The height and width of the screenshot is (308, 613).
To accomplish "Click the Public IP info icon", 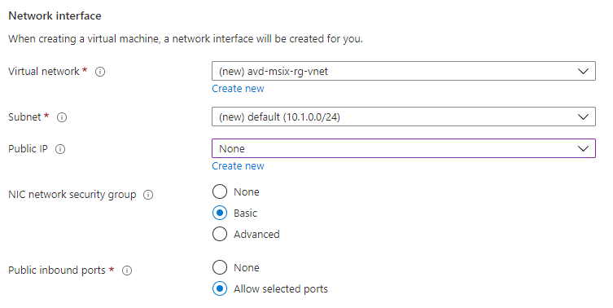I will pyautogui.click(x=60, y=149).
